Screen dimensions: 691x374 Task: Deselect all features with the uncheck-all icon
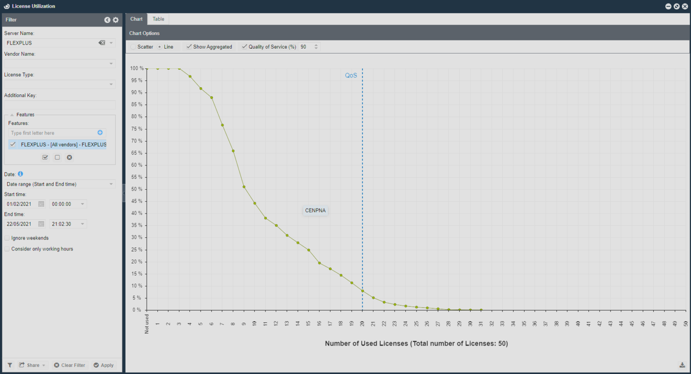[x=57, y=157]
